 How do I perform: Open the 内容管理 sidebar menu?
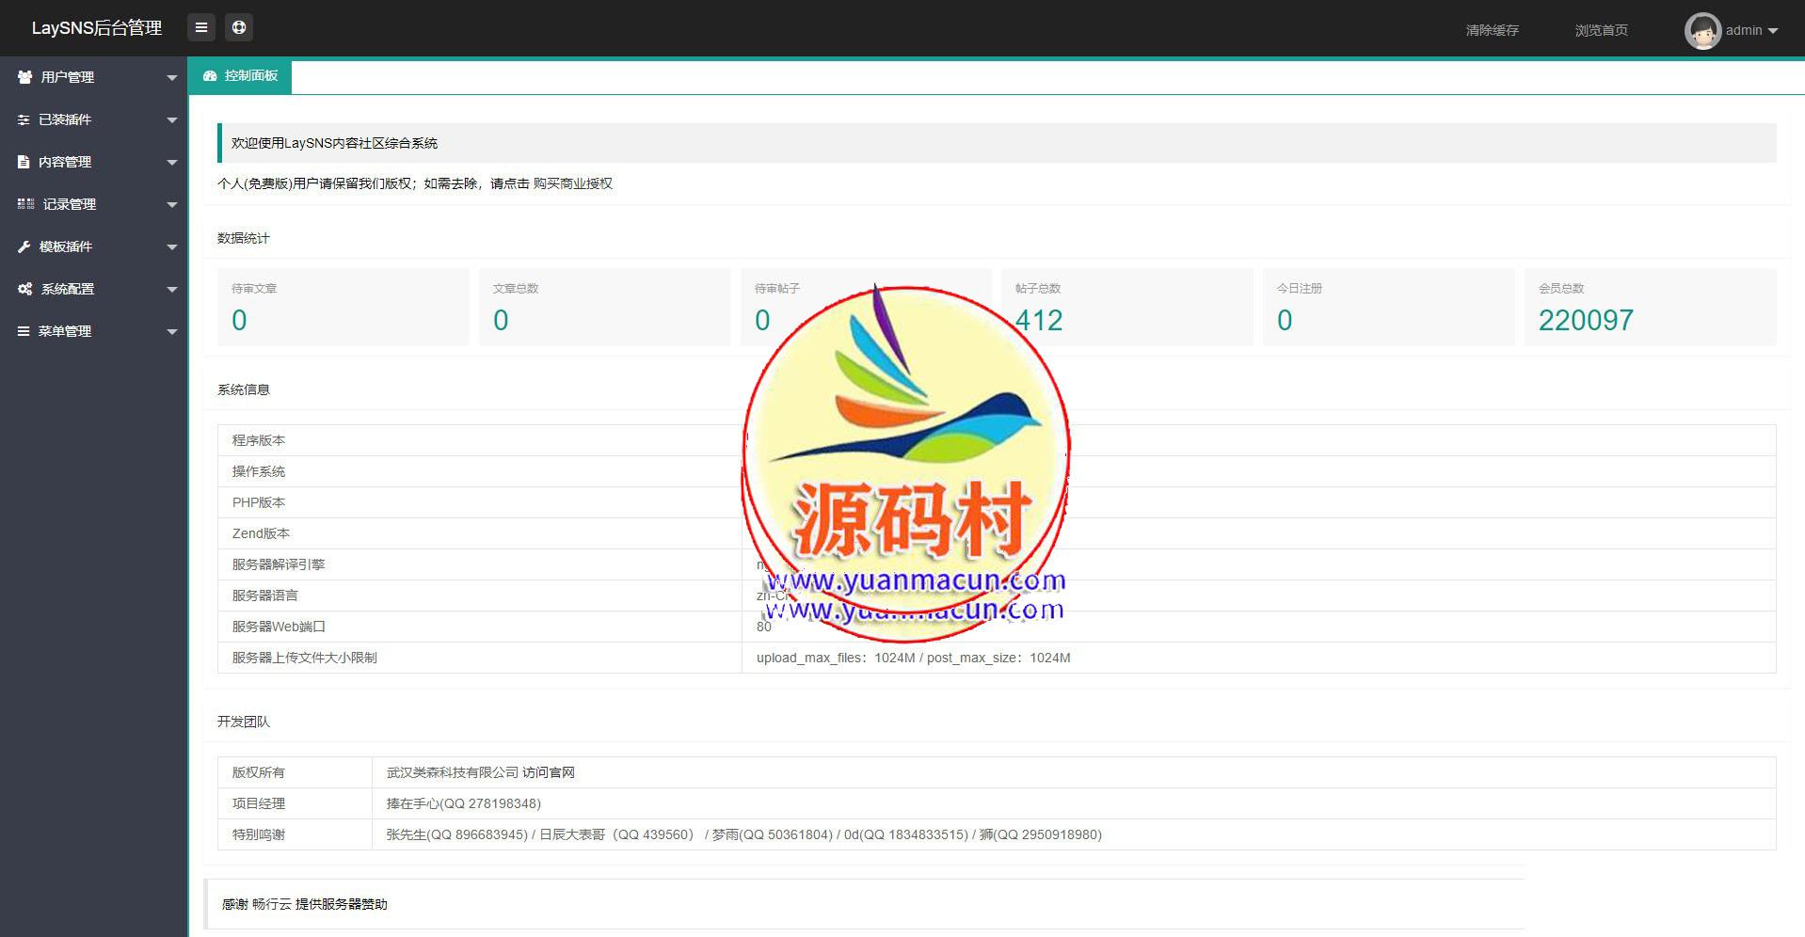94,162
